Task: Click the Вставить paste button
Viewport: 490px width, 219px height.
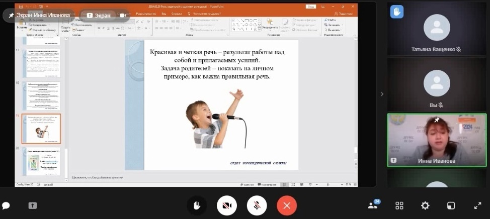Action: [22, 25]
